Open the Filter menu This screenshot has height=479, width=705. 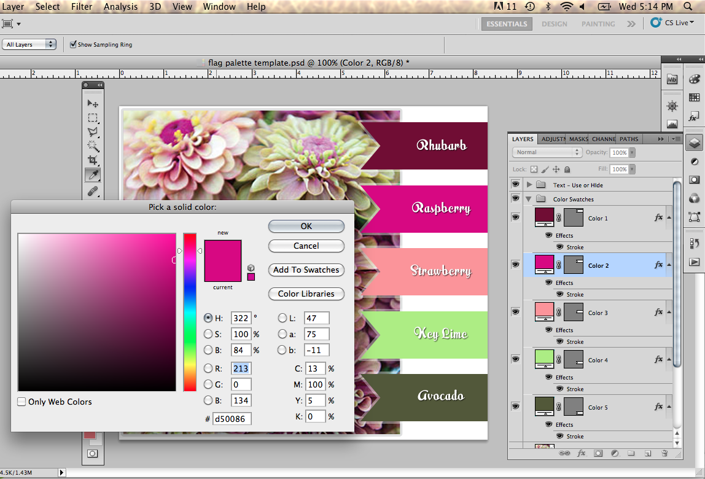tap(82, 7)
